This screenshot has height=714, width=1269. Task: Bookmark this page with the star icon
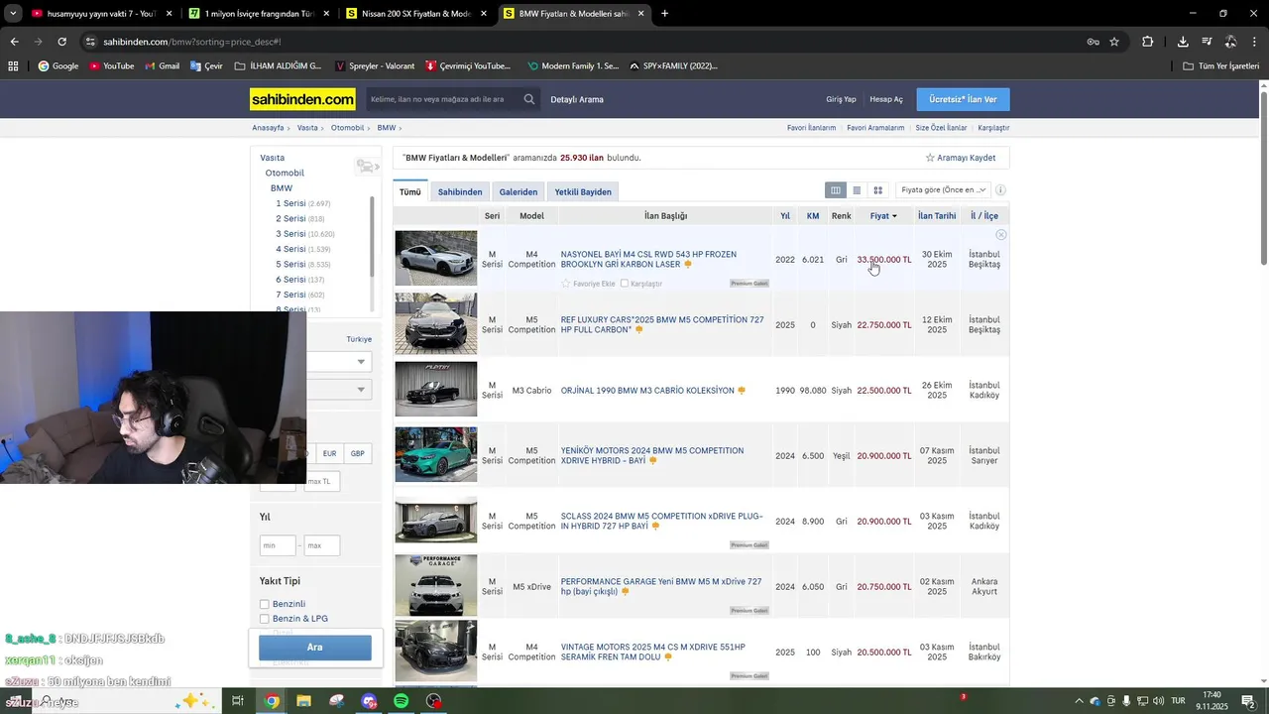coord(1114,42)
